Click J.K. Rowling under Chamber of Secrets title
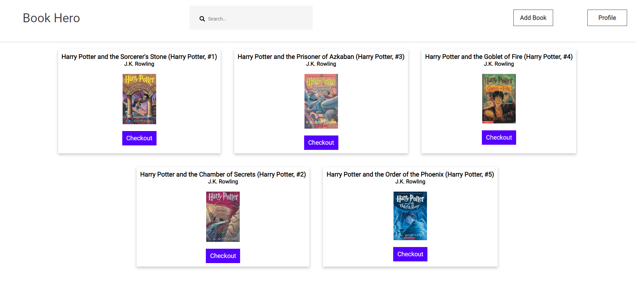 [223, 182]
